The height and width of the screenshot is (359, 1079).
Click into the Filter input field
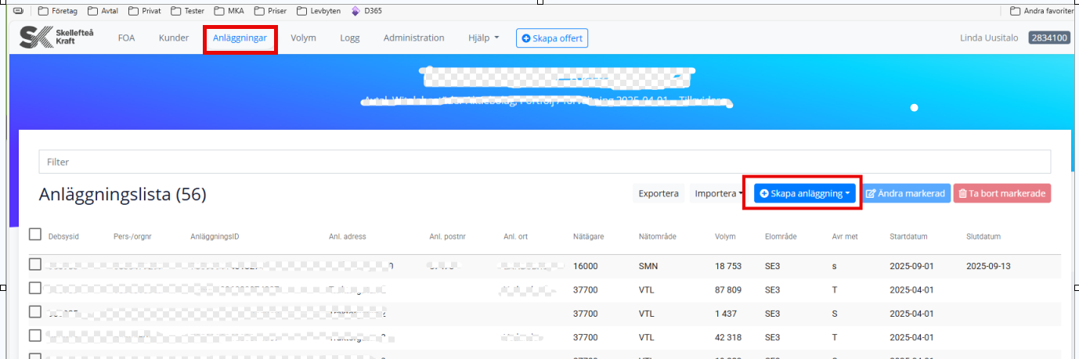543,162
